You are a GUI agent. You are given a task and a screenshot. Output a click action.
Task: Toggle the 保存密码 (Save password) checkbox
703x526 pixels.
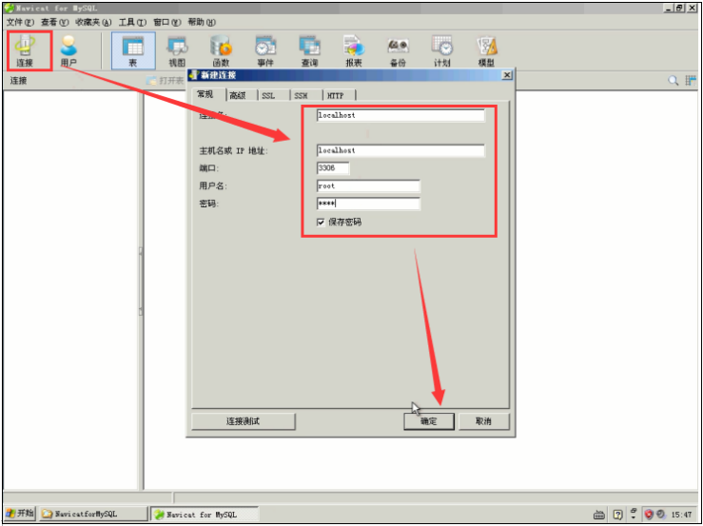pos(322,222)
